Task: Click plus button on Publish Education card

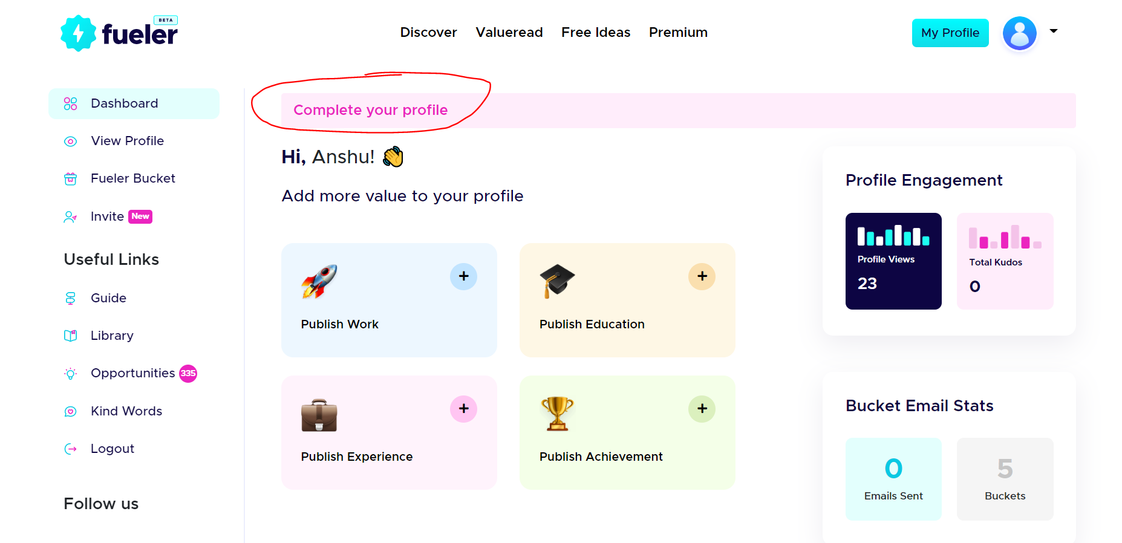Action: coord(702,276)
